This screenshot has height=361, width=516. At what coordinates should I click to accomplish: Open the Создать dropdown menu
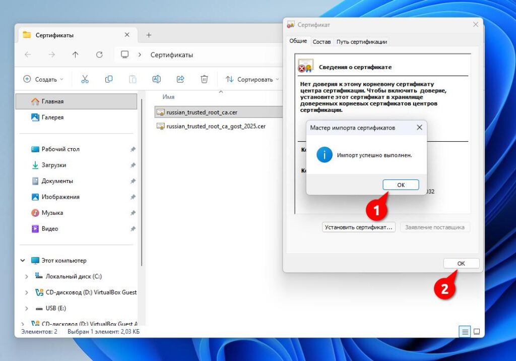coord(43,79)
